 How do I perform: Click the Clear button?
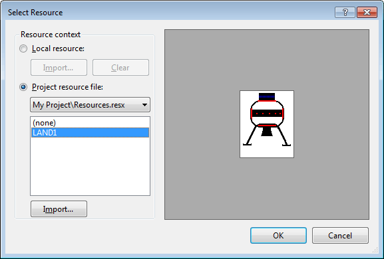pos(120,68)
